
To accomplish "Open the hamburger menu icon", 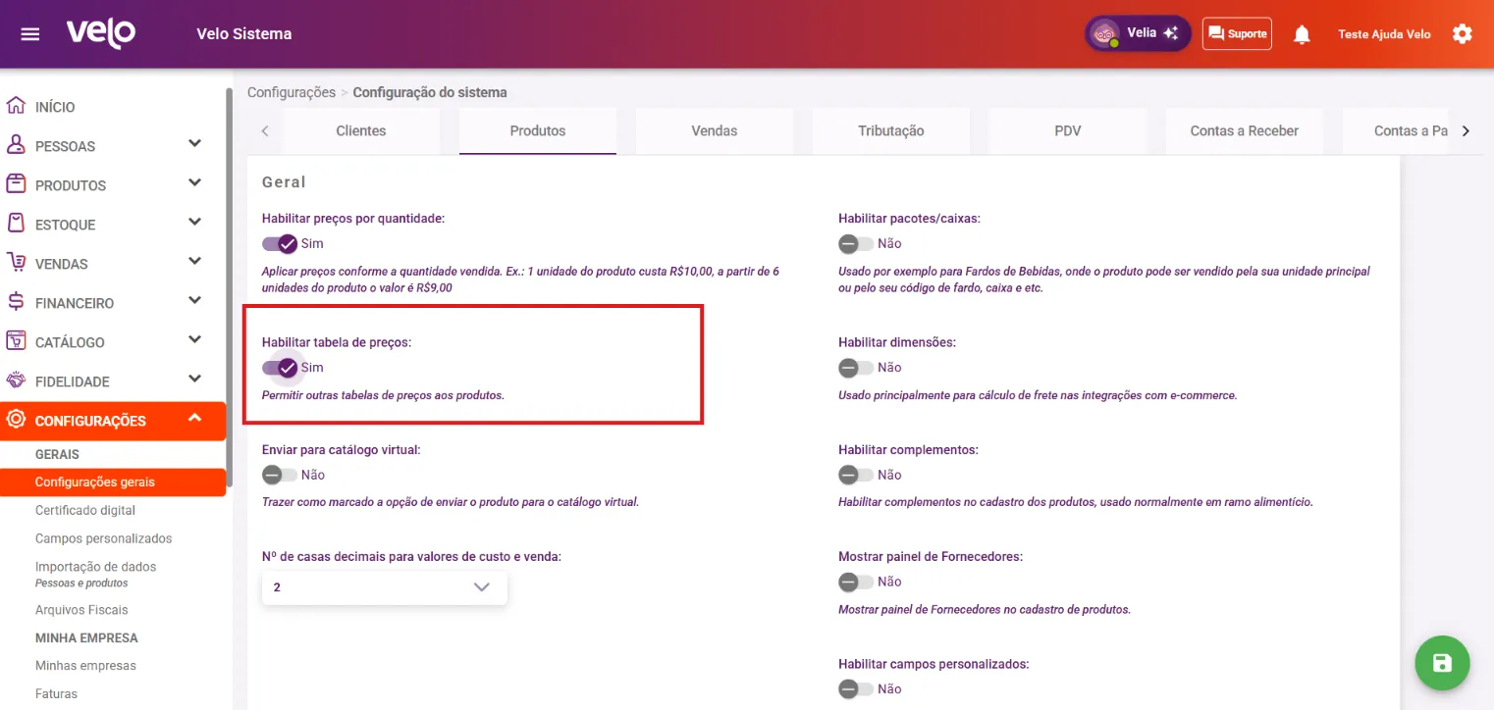I will pyautogui.click(x=30, y=34).
